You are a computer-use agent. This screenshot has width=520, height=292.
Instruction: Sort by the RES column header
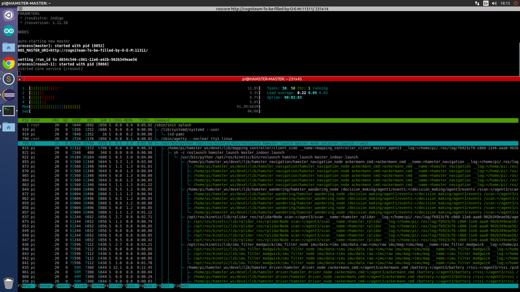[x=90, y=120]
